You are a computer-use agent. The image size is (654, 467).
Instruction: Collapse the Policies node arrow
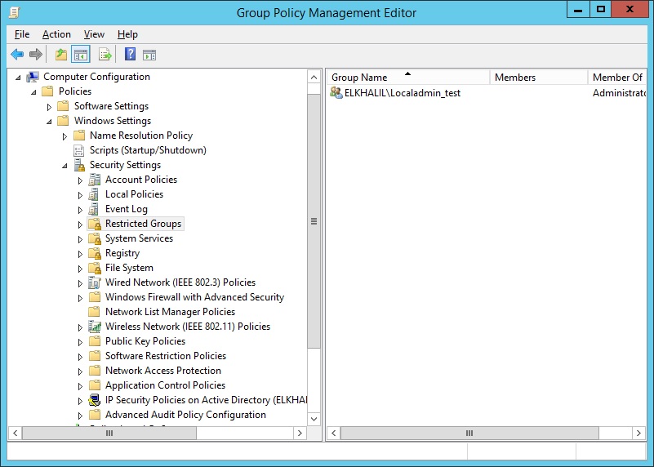[33, 92]
